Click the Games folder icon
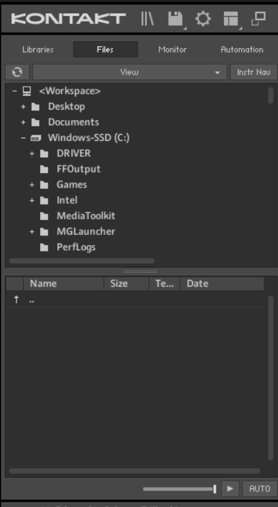The image size is (278, 507). (x=44, y=185)
